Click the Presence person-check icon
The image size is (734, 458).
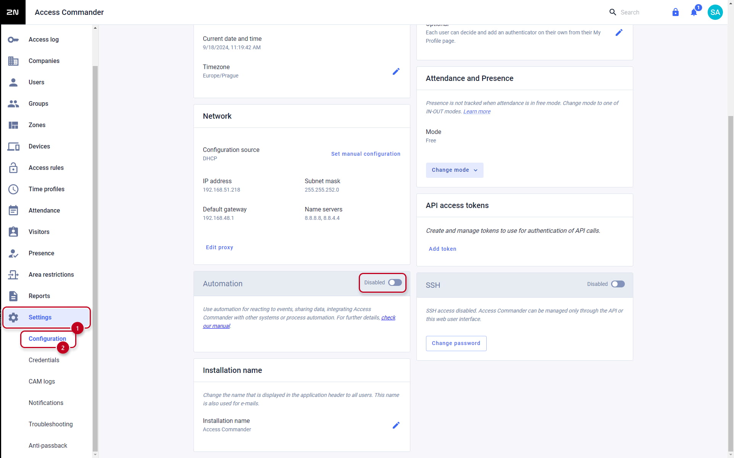(x=13, y=253)
